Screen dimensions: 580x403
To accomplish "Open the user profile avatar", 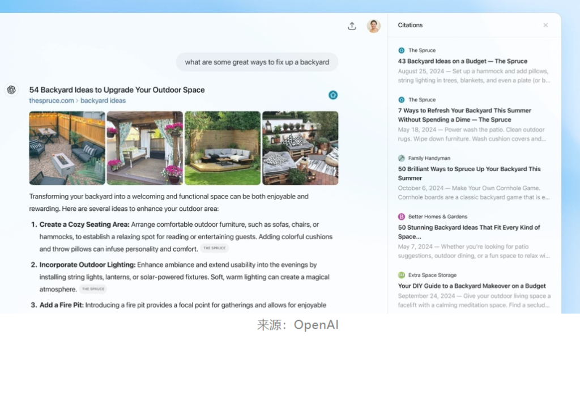I will 374,26.
